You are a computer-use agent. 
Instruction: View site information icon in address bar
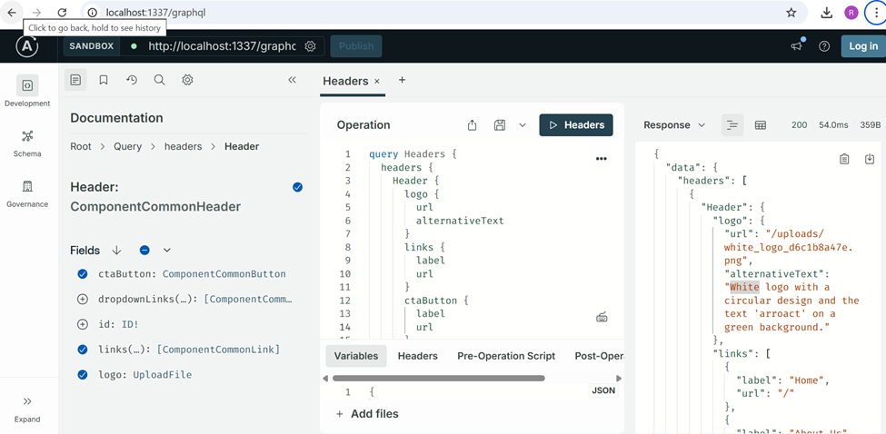point(92,13)
